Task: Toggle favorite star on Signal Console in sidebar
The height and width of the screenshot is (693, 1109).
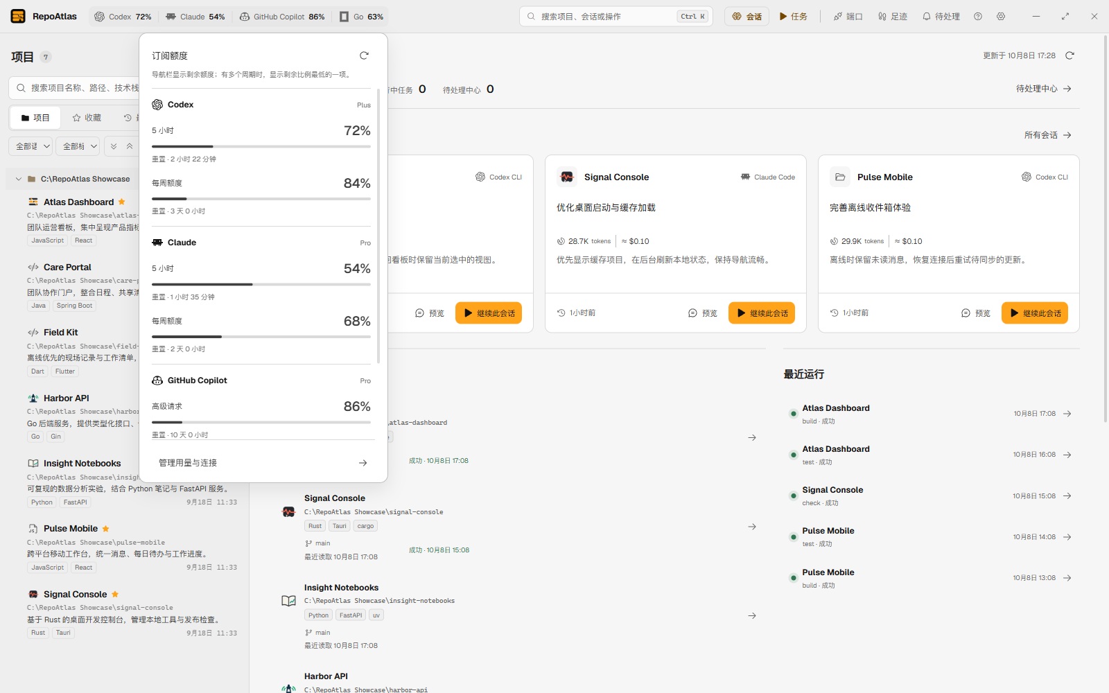Action: (115, 595)
